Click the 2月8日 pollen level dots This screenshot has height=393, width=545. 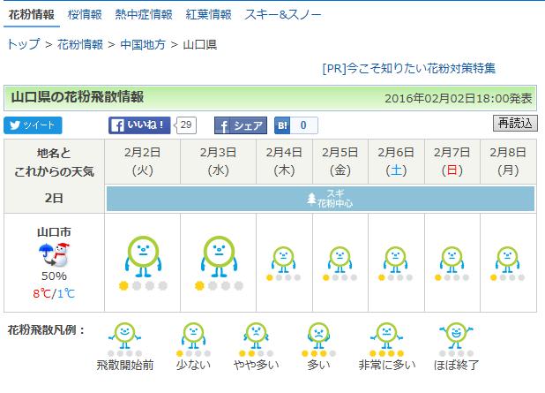pos(507,277)
